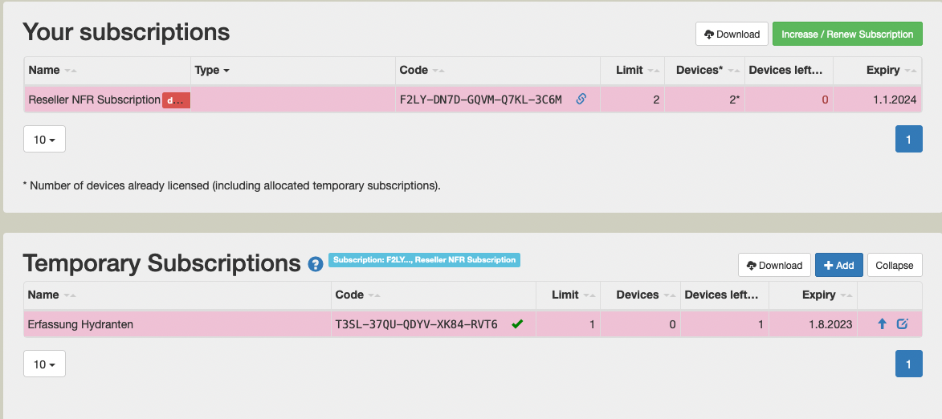942x419 pixels.
Task: Collapse the Temporary Subscriptions section
Action: tap(895, 266)
